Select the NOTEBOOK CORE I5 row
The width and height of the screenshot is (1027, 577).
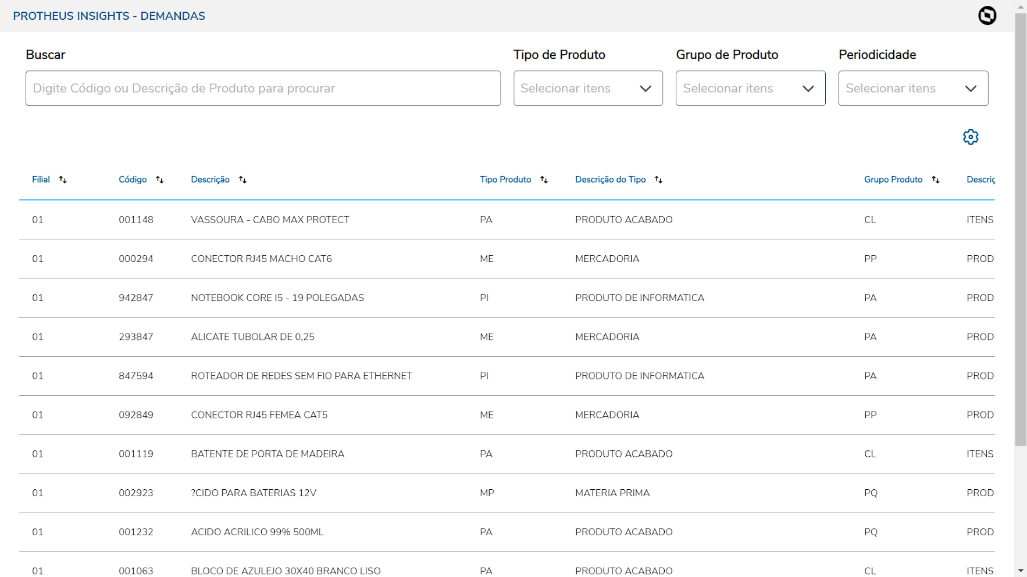[277, 298]
